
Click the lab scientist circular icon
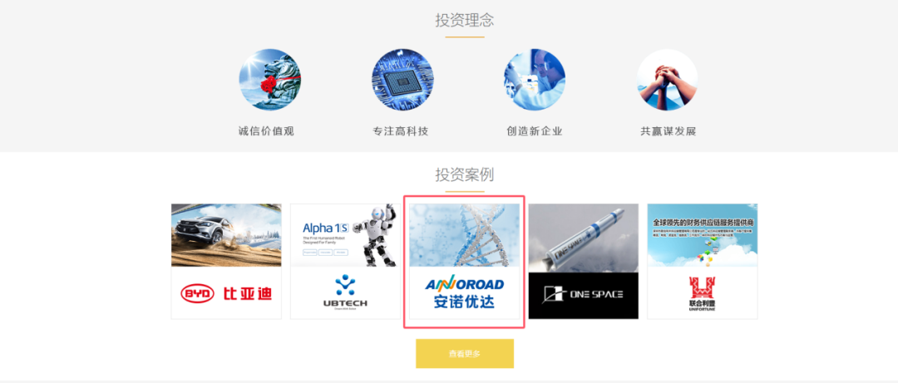coord(535,80)
